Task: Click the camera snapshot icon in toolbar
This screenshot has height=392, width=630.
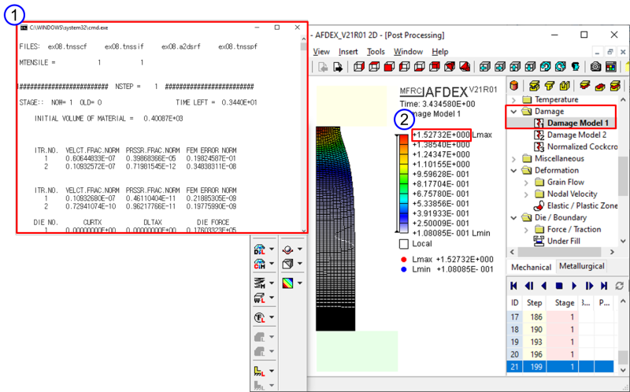Action: pos(596,67)
